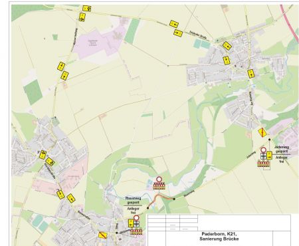Image resolution: width=299 pixels, height=246 pixels.
Task: Click the yellow left-arrow sign at the western closure
Action: pyautogui.click(x=131, y=223)
